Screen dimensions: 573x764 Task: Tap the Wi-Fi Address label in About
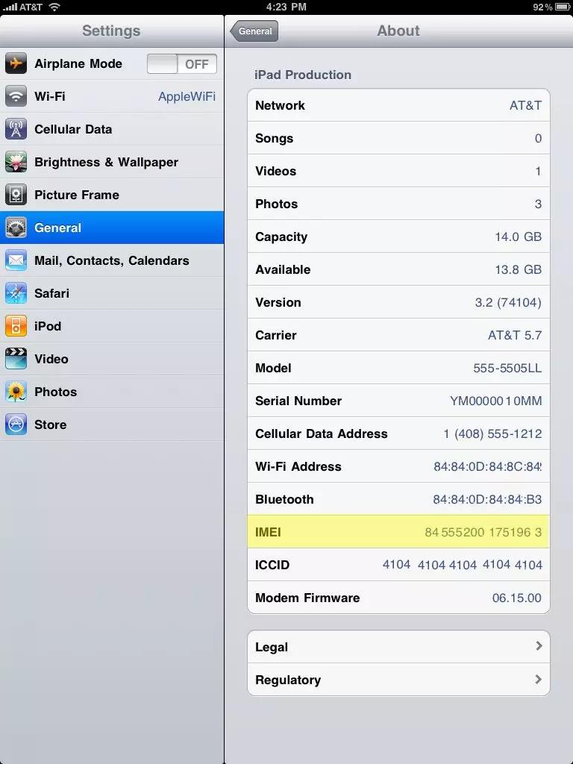[x=298, y=466]
